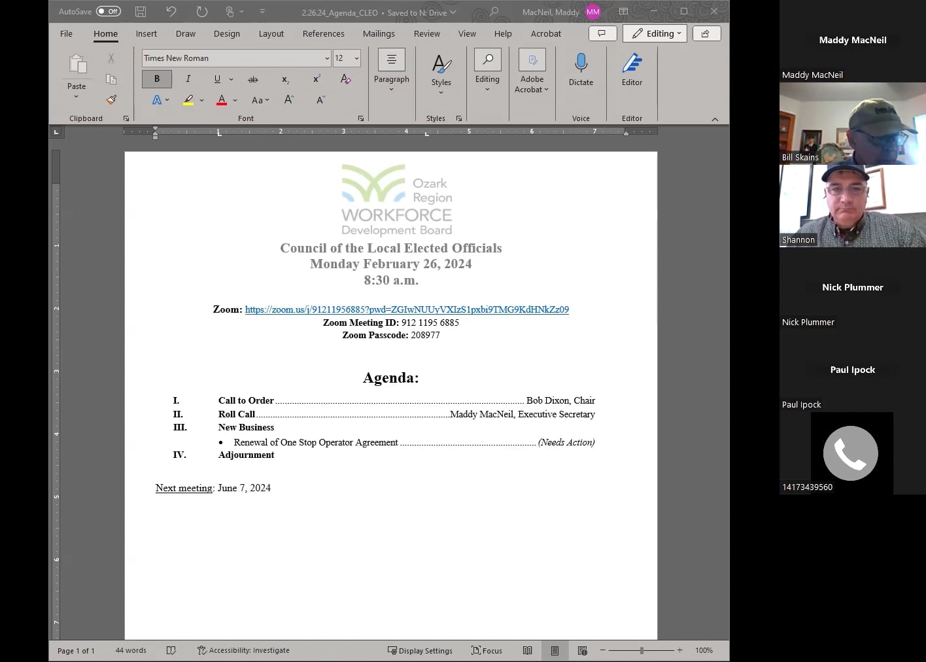
Task: Click the Undo arrow in title bar
Action: click(171, 12)
